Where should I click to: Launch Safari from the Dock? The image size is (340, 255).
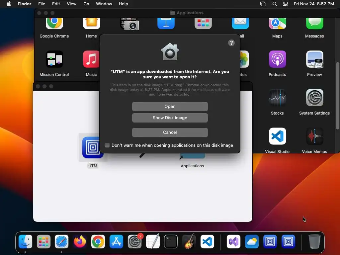pos(61,242)
